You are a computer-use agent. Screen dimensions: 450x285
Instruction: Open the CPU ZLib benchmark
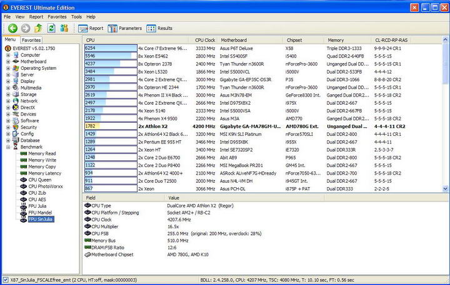(x=37, y=193)
